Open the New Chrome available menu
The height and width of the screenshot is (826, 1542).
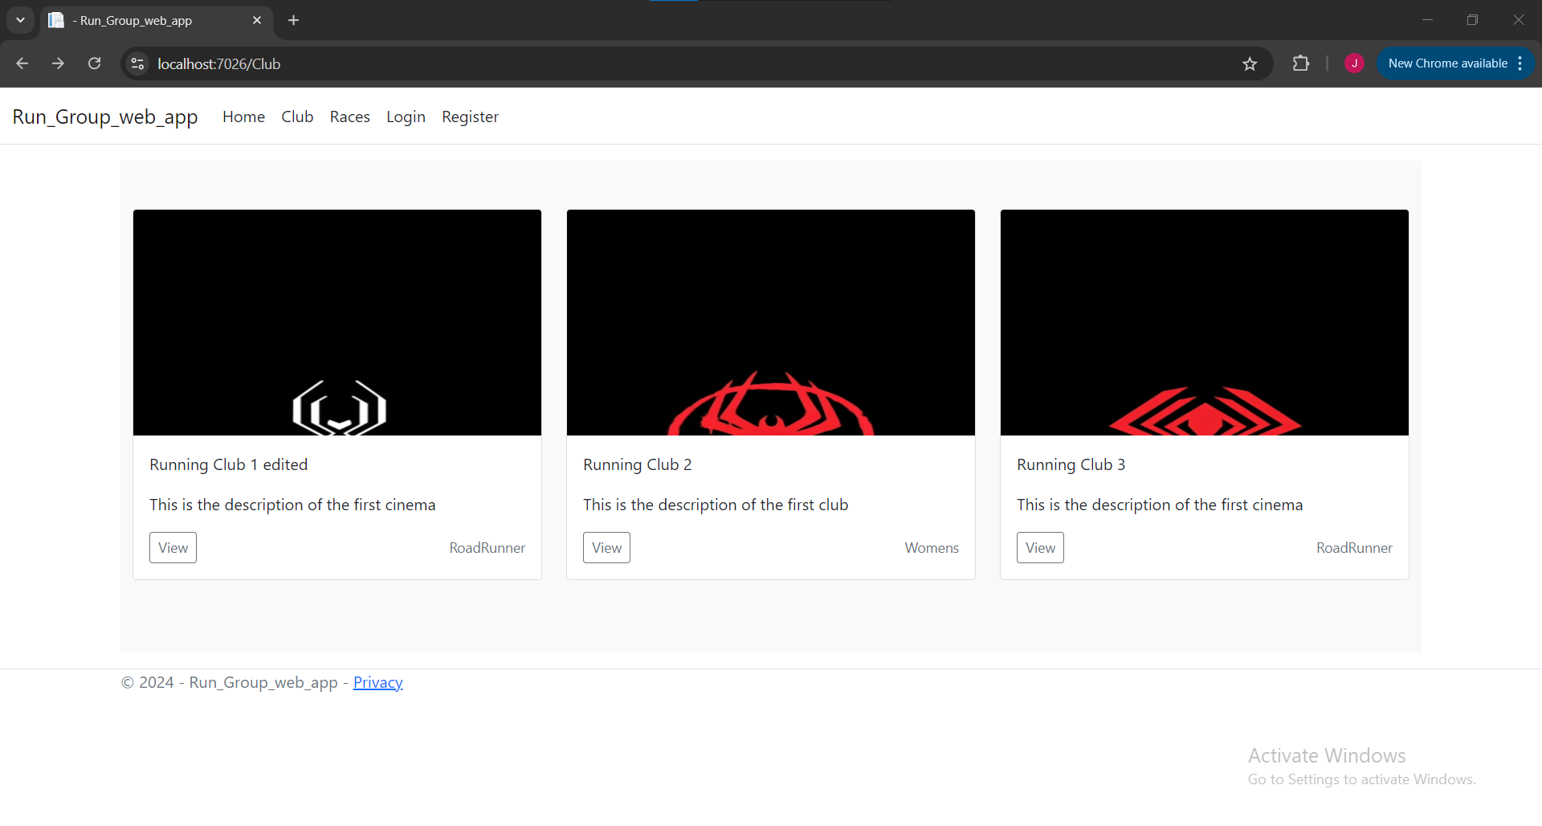pyautogui.click(x=1454, y=63)
